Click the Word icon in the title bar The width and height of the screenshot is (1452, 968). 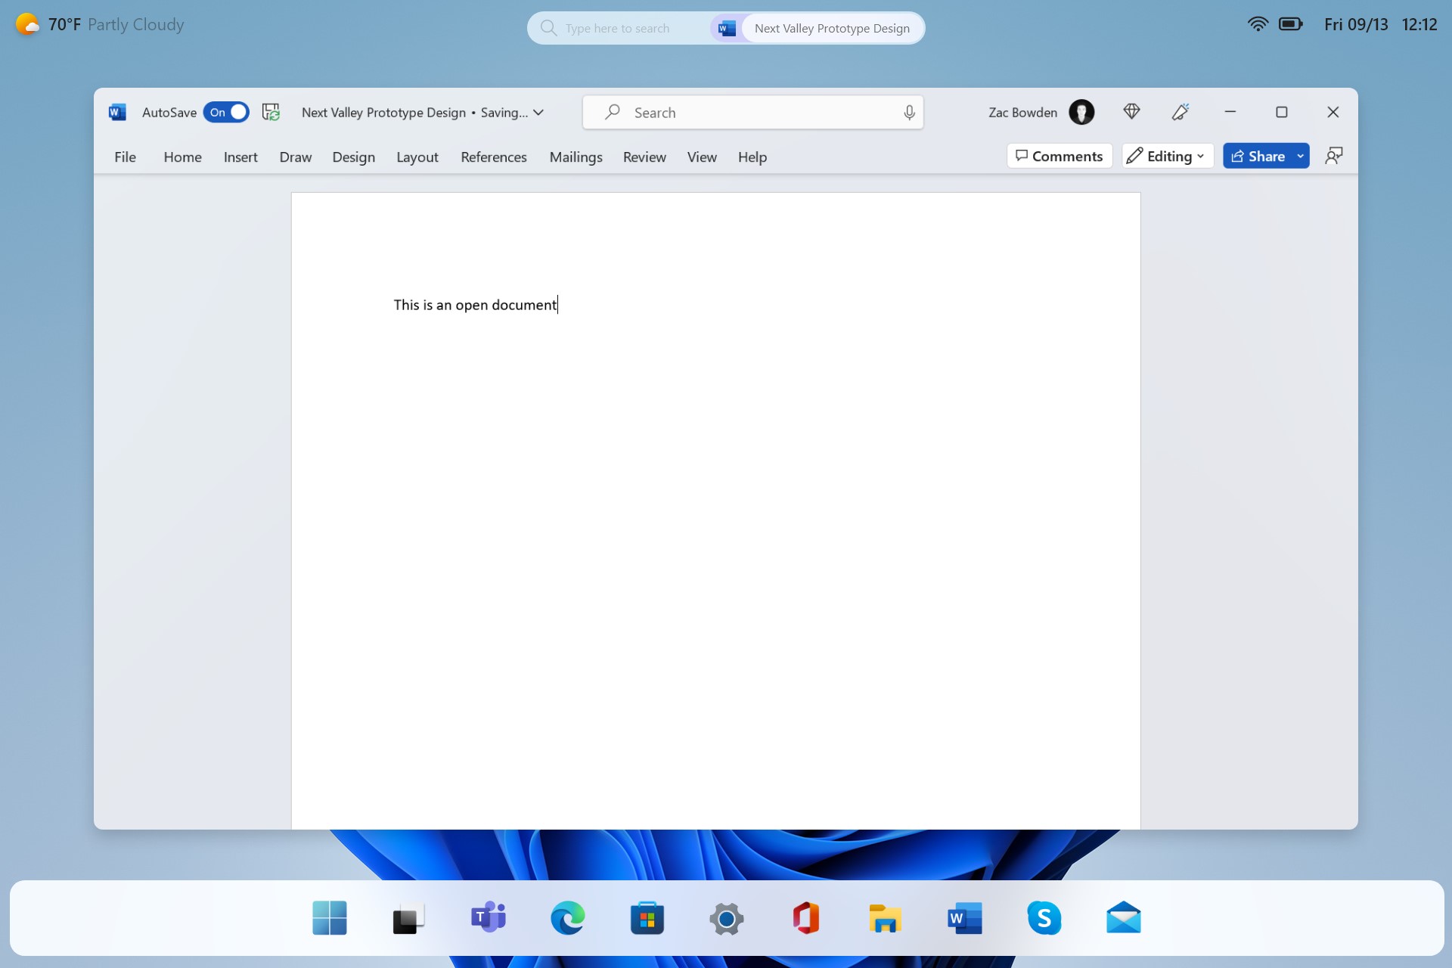click(116, 112)
